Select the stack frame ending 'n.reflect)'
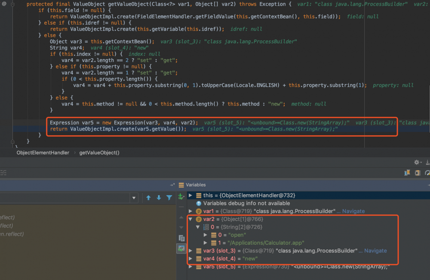This screenshot has width=430, height=280. [x=12, y=234]
